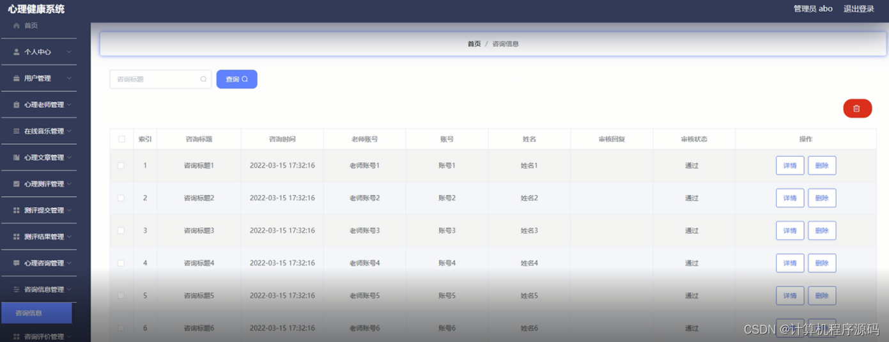
Task: Click 咨询信息 in the breadcrumb bar
Action: point(506,44)
